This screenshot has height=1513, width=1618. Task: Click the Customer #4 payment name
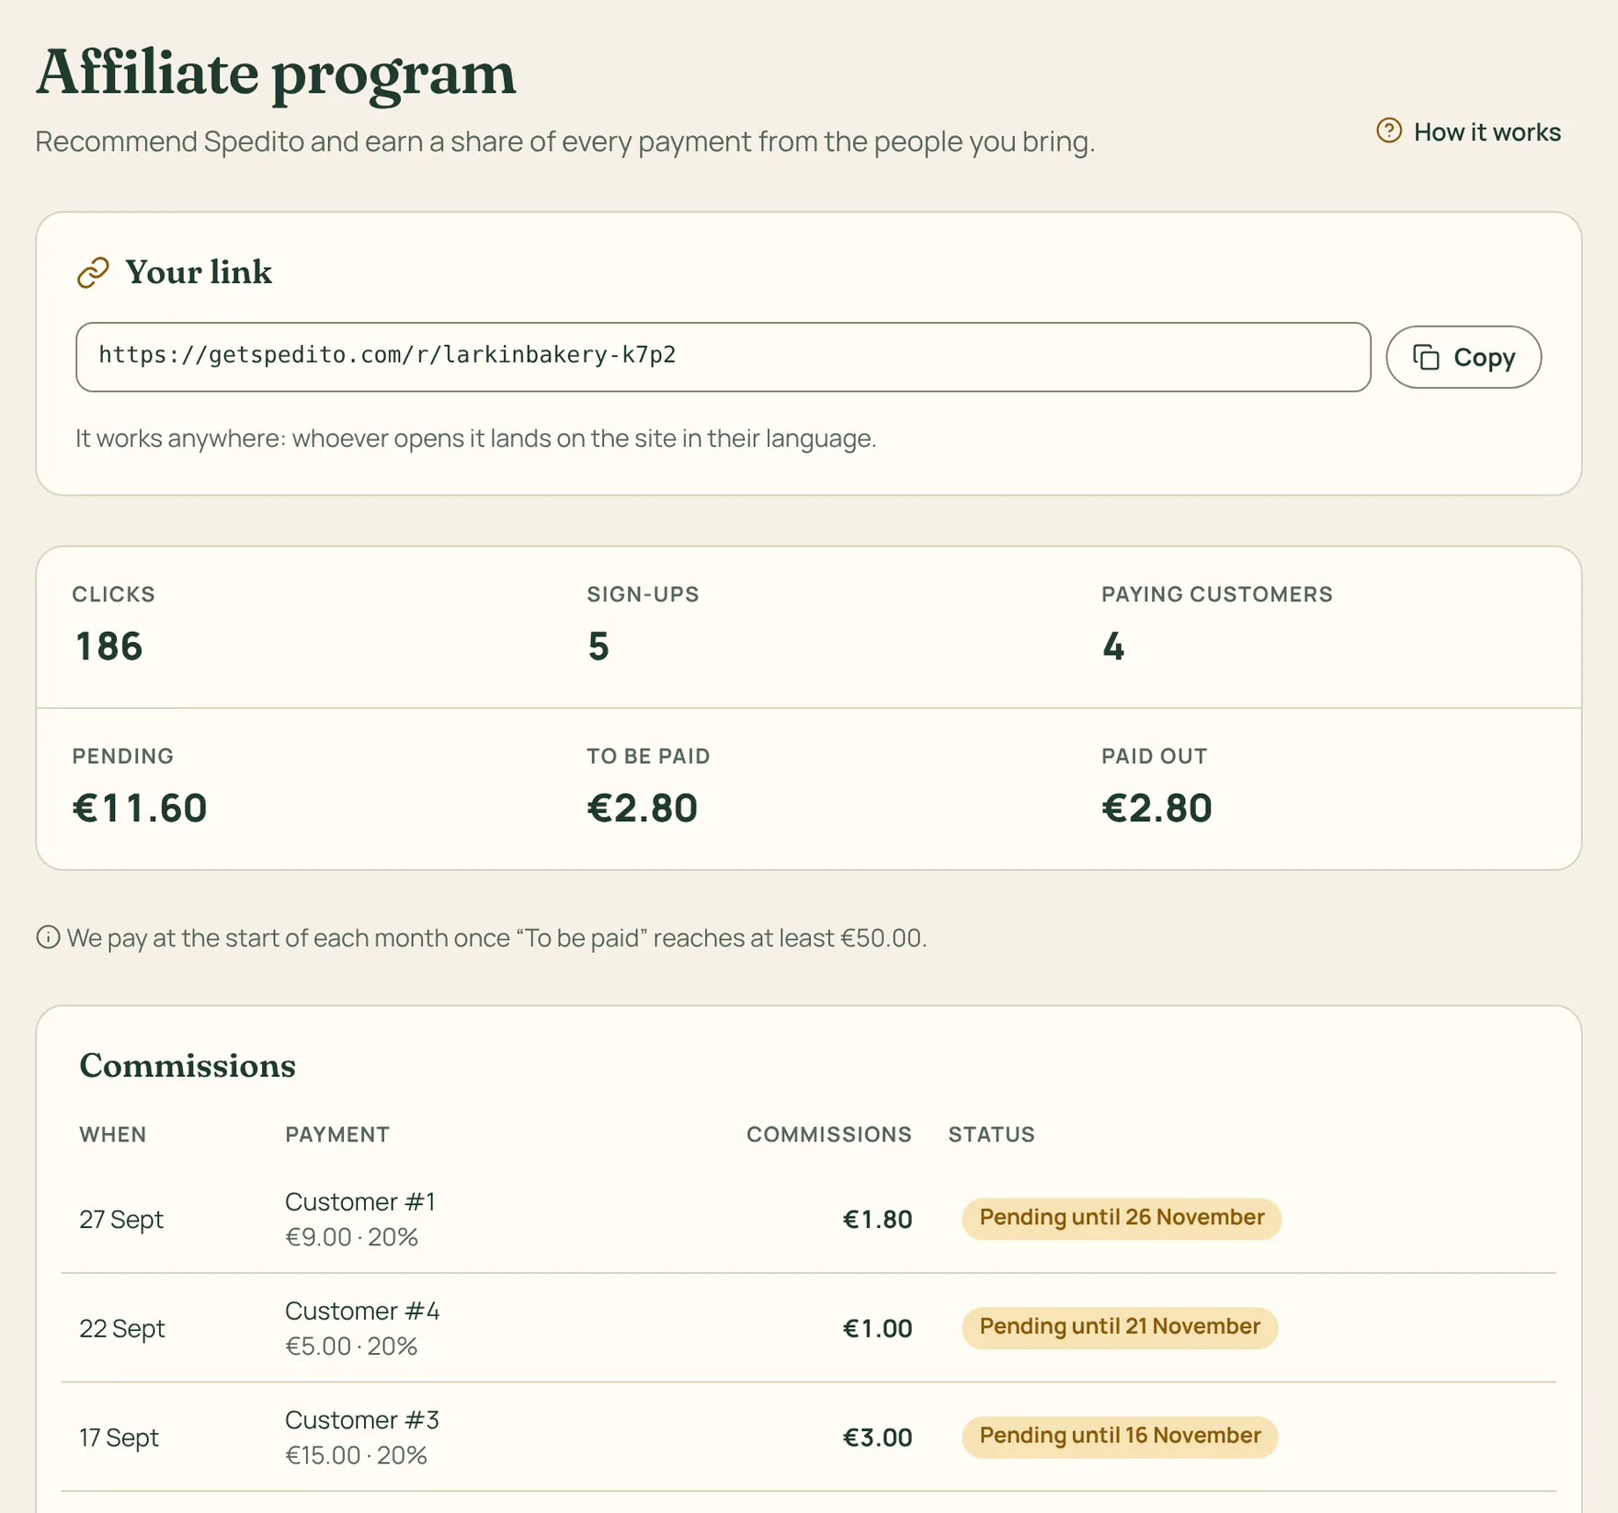click(362, 1311)
